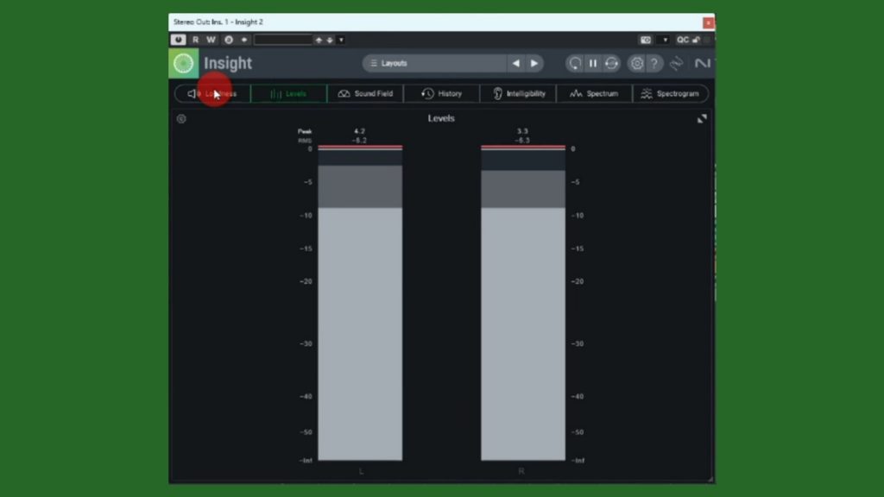Expand the preset dropdown arrow
This screenshot has height=497, width=884.
341,40
